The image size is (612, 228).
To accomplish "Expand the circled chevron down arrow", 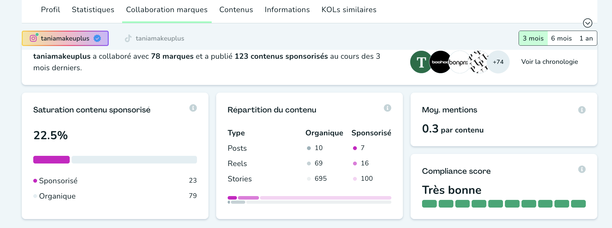I will [x=587, y=23].
